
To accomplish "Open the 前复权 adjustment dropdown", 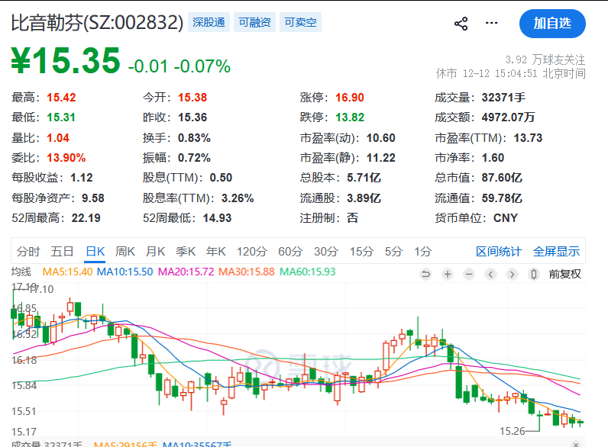I will click(x=565, y=275).
